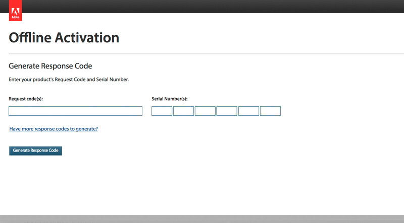
Task: Open 'Have more response codes to generate?' link
Action: [54, 129]
